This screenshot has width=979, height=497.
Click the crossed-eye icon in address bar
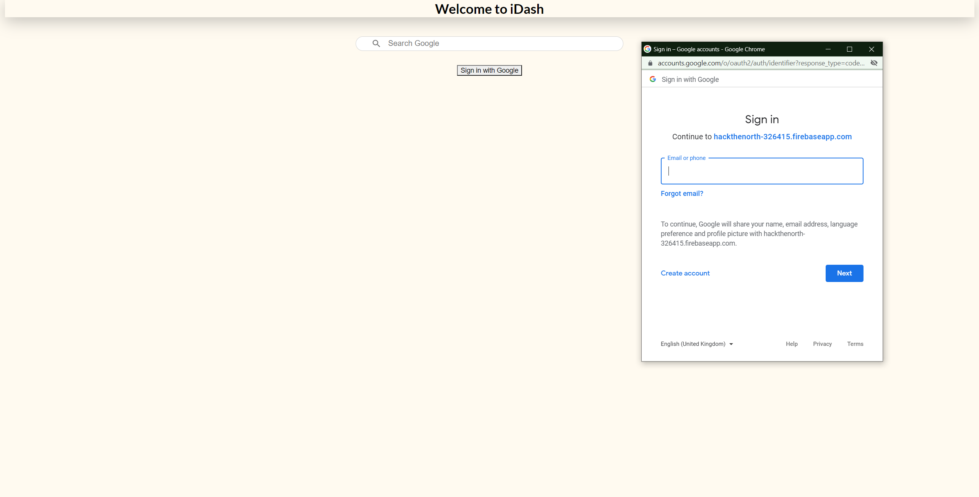[874, 63]
